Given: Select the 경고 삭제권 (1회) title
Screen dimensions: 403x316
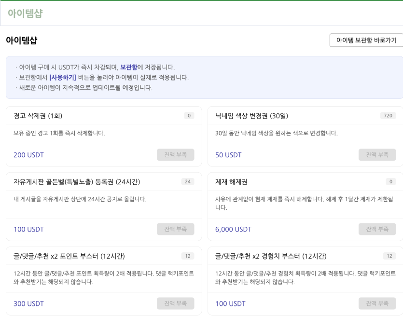Looking at the screenshot, I should 38,116.
